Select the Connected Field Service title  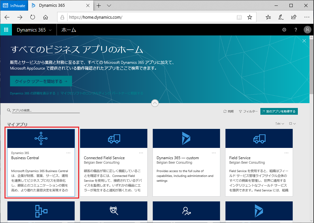[104, 158]
